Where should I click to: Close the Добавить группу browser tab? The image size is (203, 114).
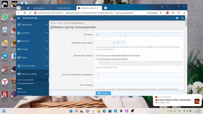pos(100,8)
